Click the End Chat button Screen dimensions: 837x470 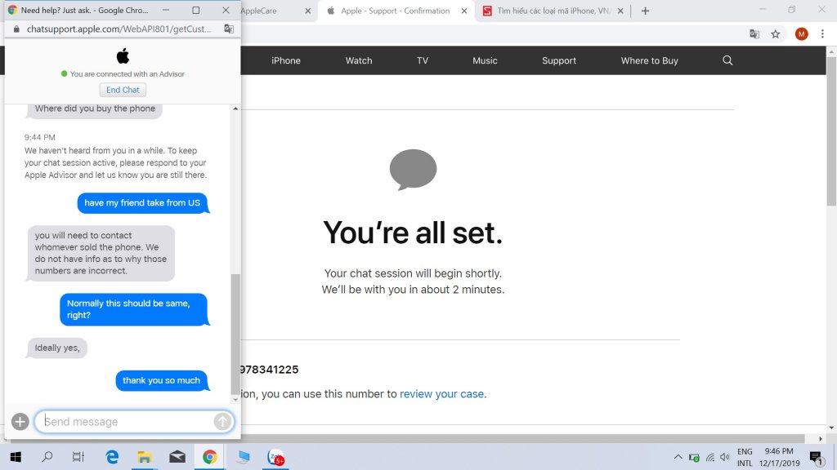123,90
